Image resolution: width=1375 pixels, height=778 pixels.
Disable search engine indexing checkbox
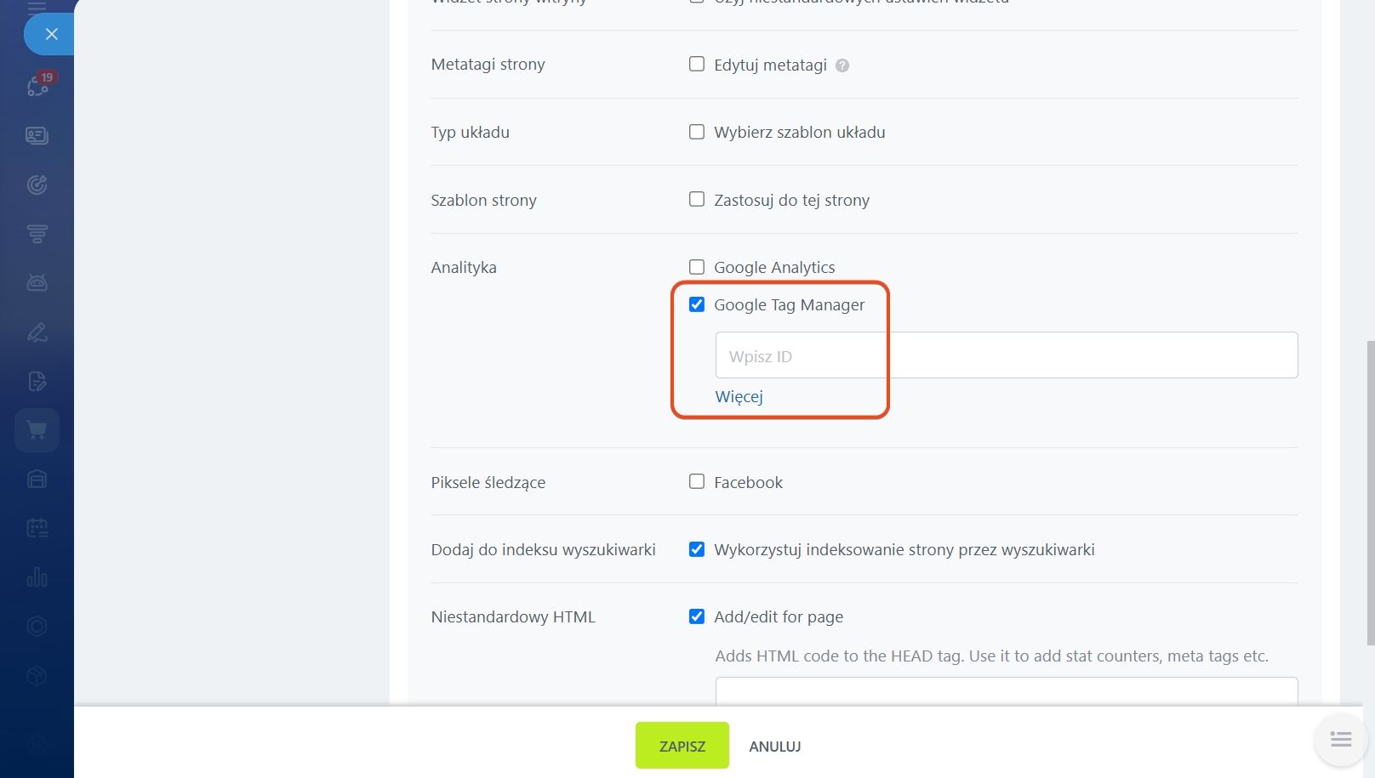point(697,549)
